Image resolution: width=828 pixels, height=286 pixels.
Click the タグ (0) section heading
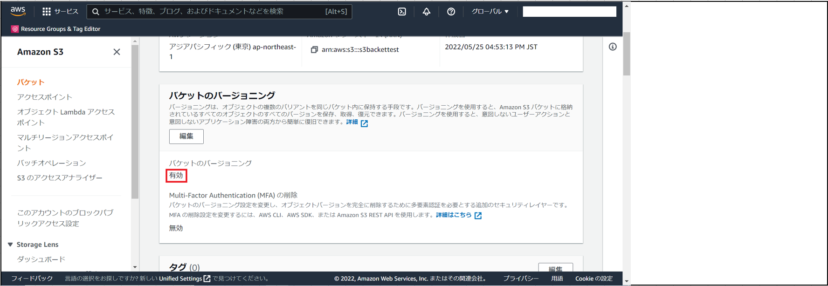click(x=184, y=267)
